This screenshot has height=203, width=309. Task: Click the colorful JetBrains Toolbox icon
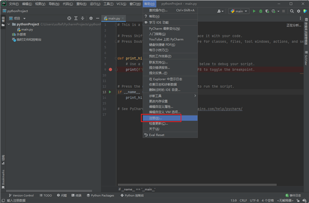tap(305, 11)
